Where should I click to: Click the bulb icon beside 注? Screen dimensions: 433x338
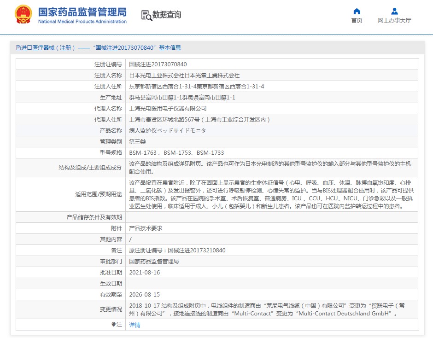tap(113, 325)
